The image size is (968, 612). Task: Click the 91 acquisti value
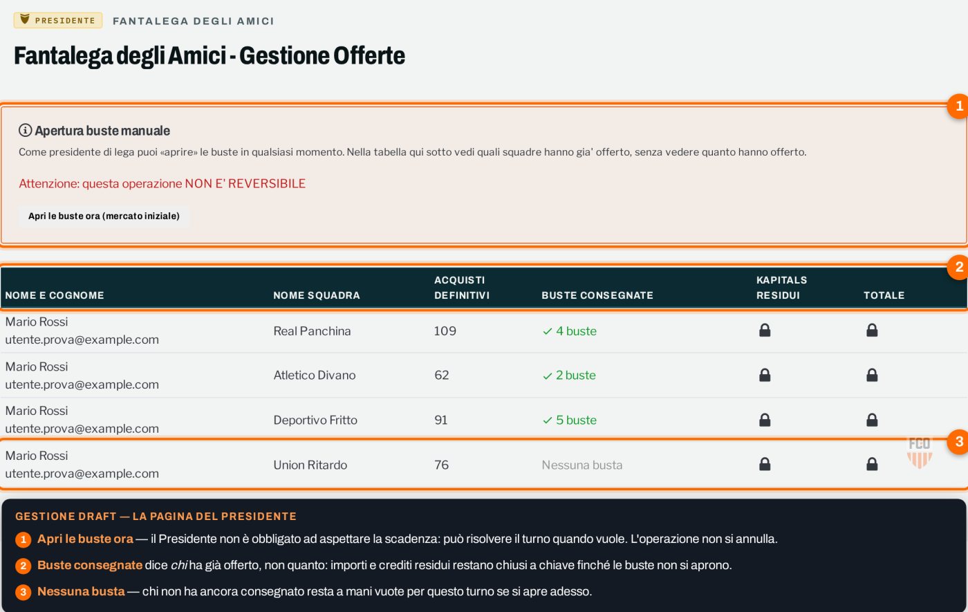[x=441, y=420]
